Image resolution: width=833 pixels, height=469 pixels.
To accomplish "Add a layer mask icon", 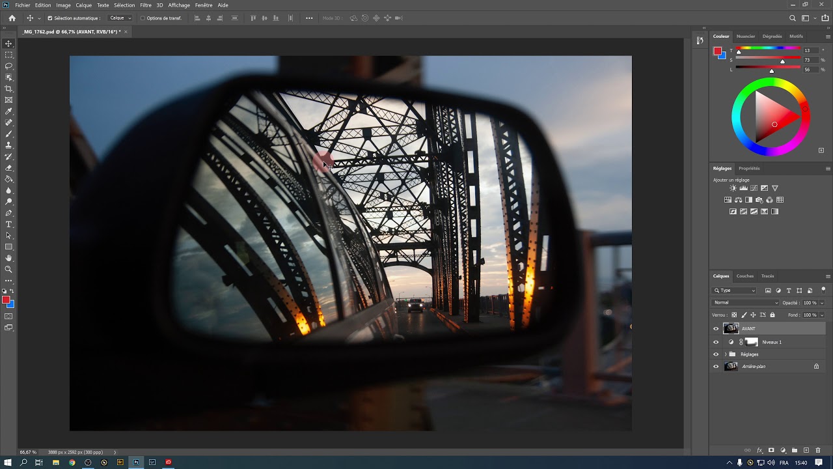I will [771, 450].
